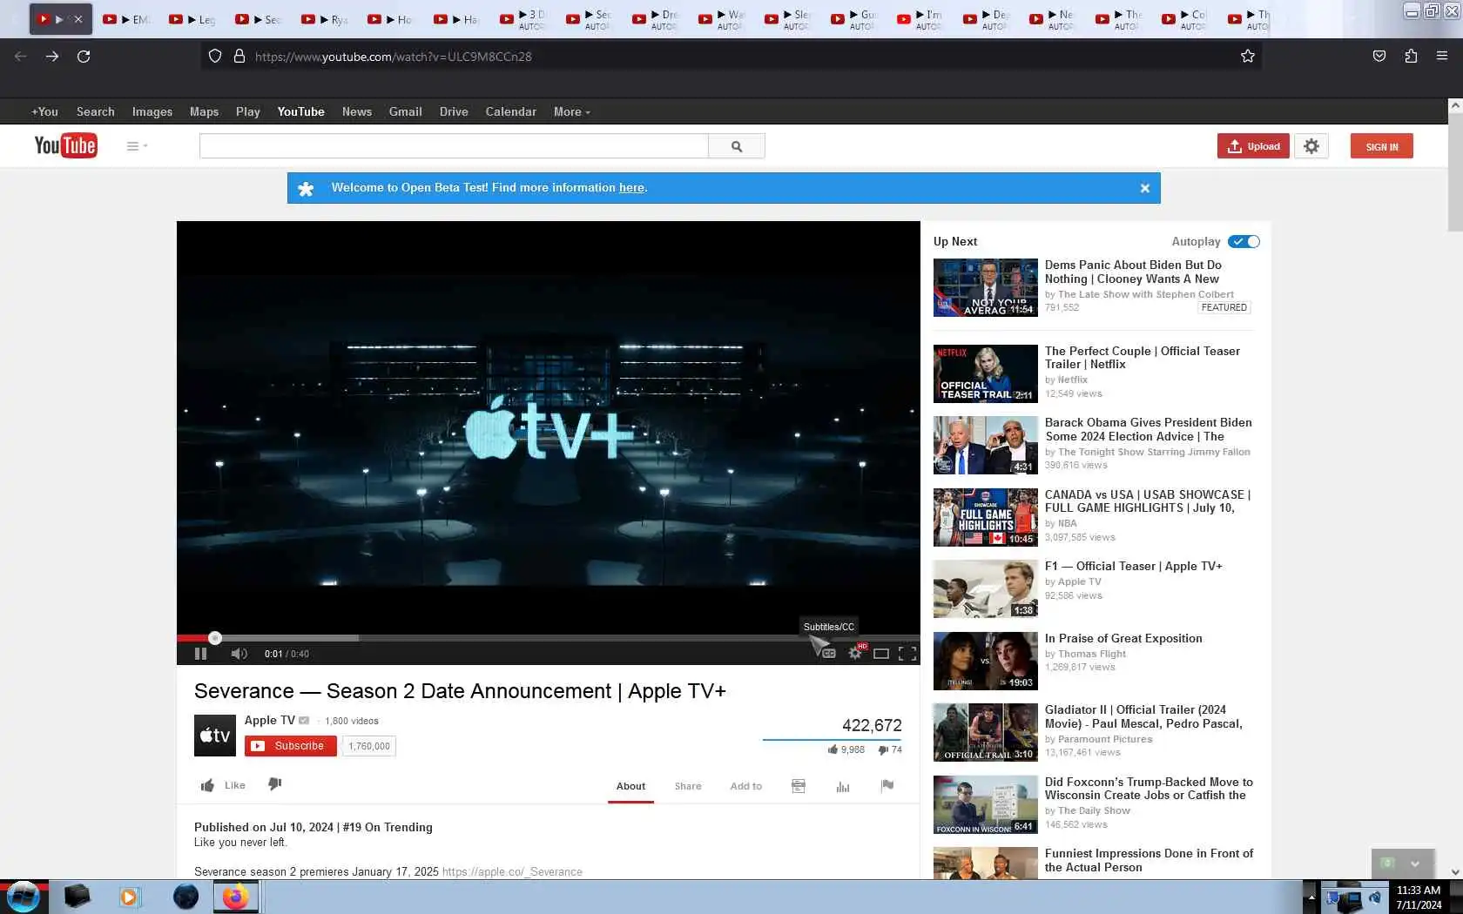
Task: Save the page to Pocket
Action: (1379, 57)
